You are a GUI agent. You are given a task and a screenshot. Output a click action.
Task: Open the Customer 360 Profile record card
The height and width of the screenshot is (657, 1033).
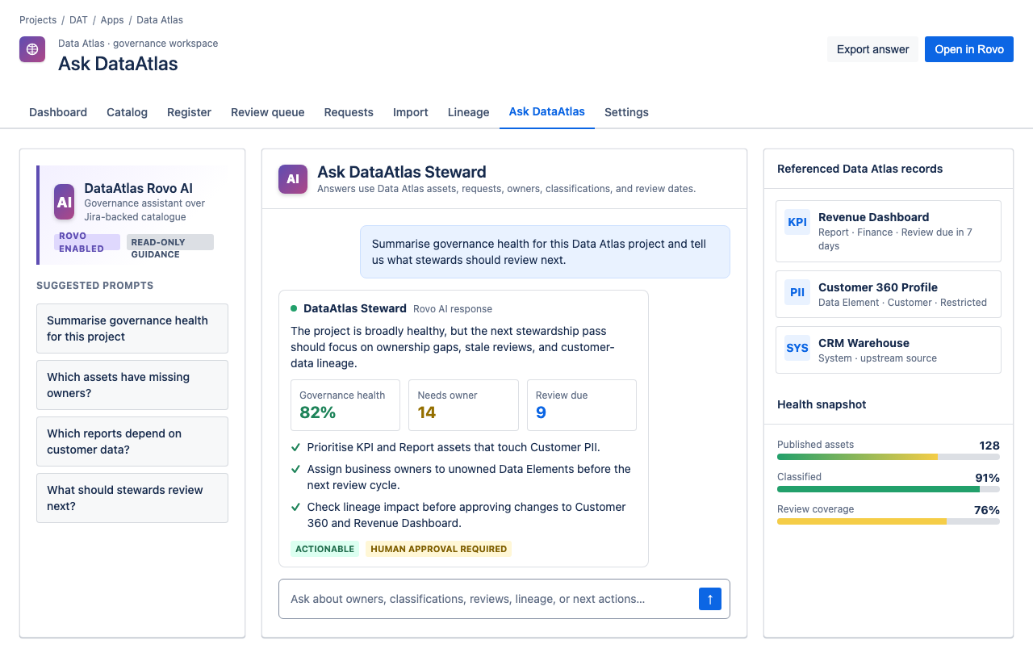889,295
